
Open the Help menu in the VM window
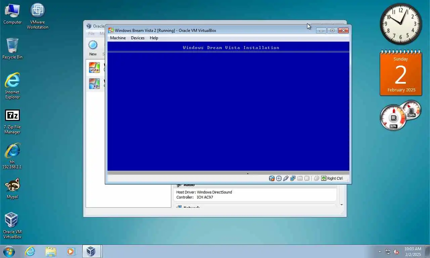pyautogui.click(x=154, y=38)
